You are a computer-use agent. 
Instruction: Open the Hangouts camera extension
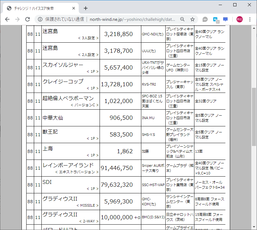click(205, 19)
